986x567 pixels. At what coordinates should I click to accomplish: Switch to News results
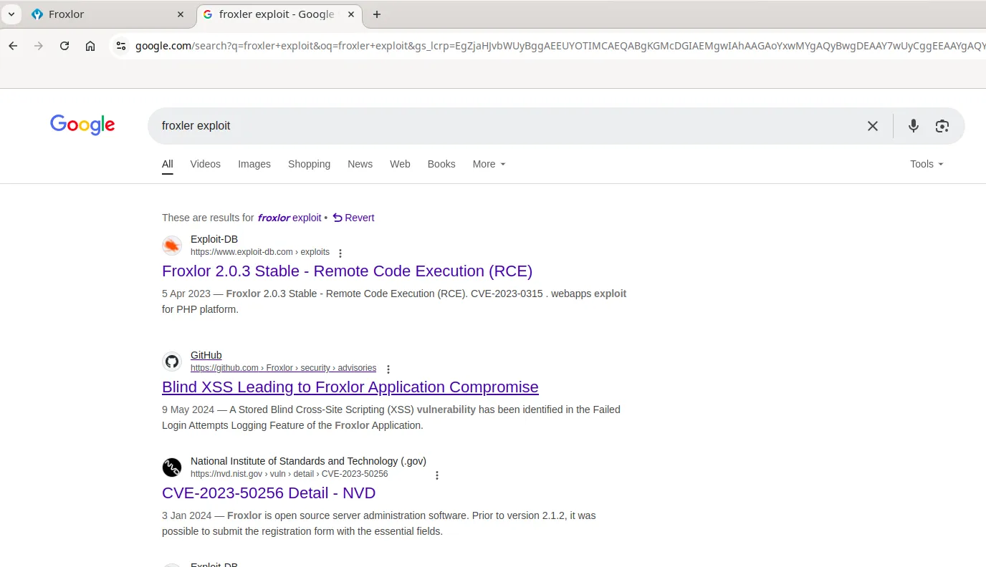click(360, 164)
